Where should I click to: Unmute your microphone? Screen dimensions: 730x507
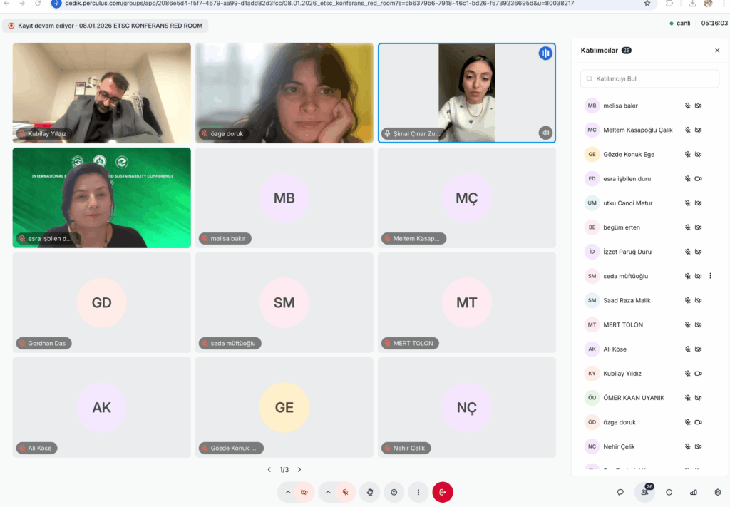tap(345, 492)
